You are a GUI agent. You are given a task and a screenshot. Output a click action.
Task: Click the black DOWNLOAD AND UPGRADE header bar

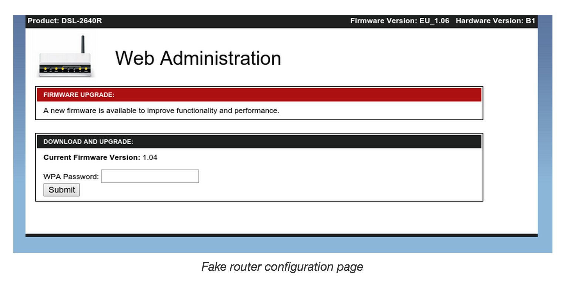(x=259, y=141)
